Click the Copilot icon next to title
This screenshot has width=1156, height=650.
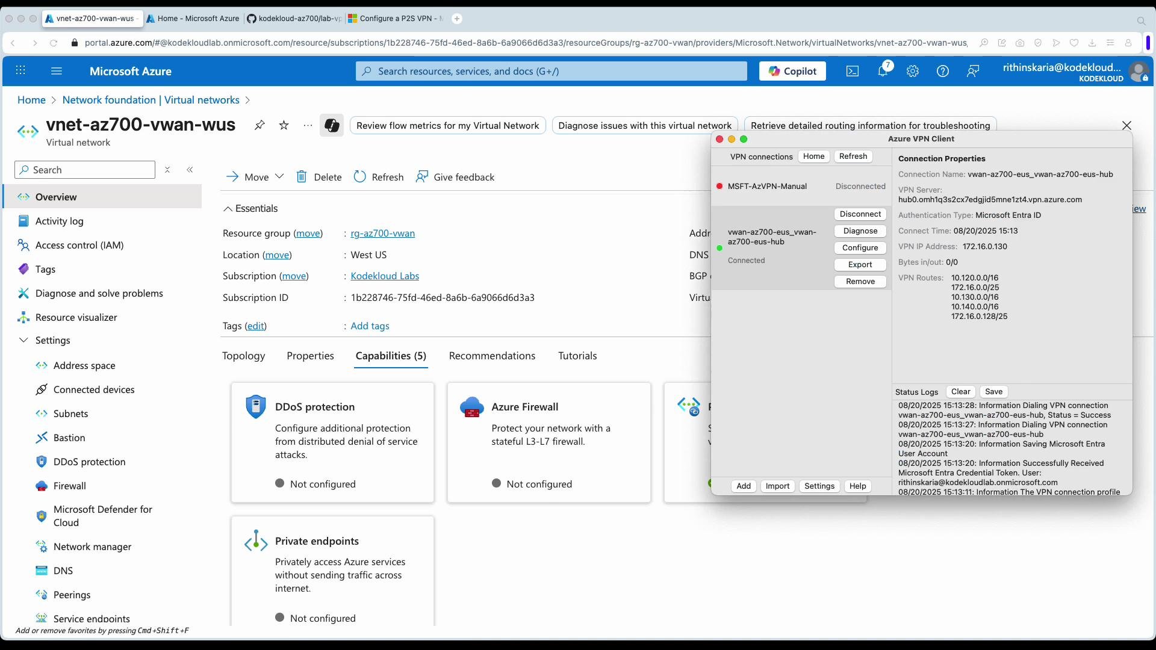pyautogui.click(x=332, y=125)
